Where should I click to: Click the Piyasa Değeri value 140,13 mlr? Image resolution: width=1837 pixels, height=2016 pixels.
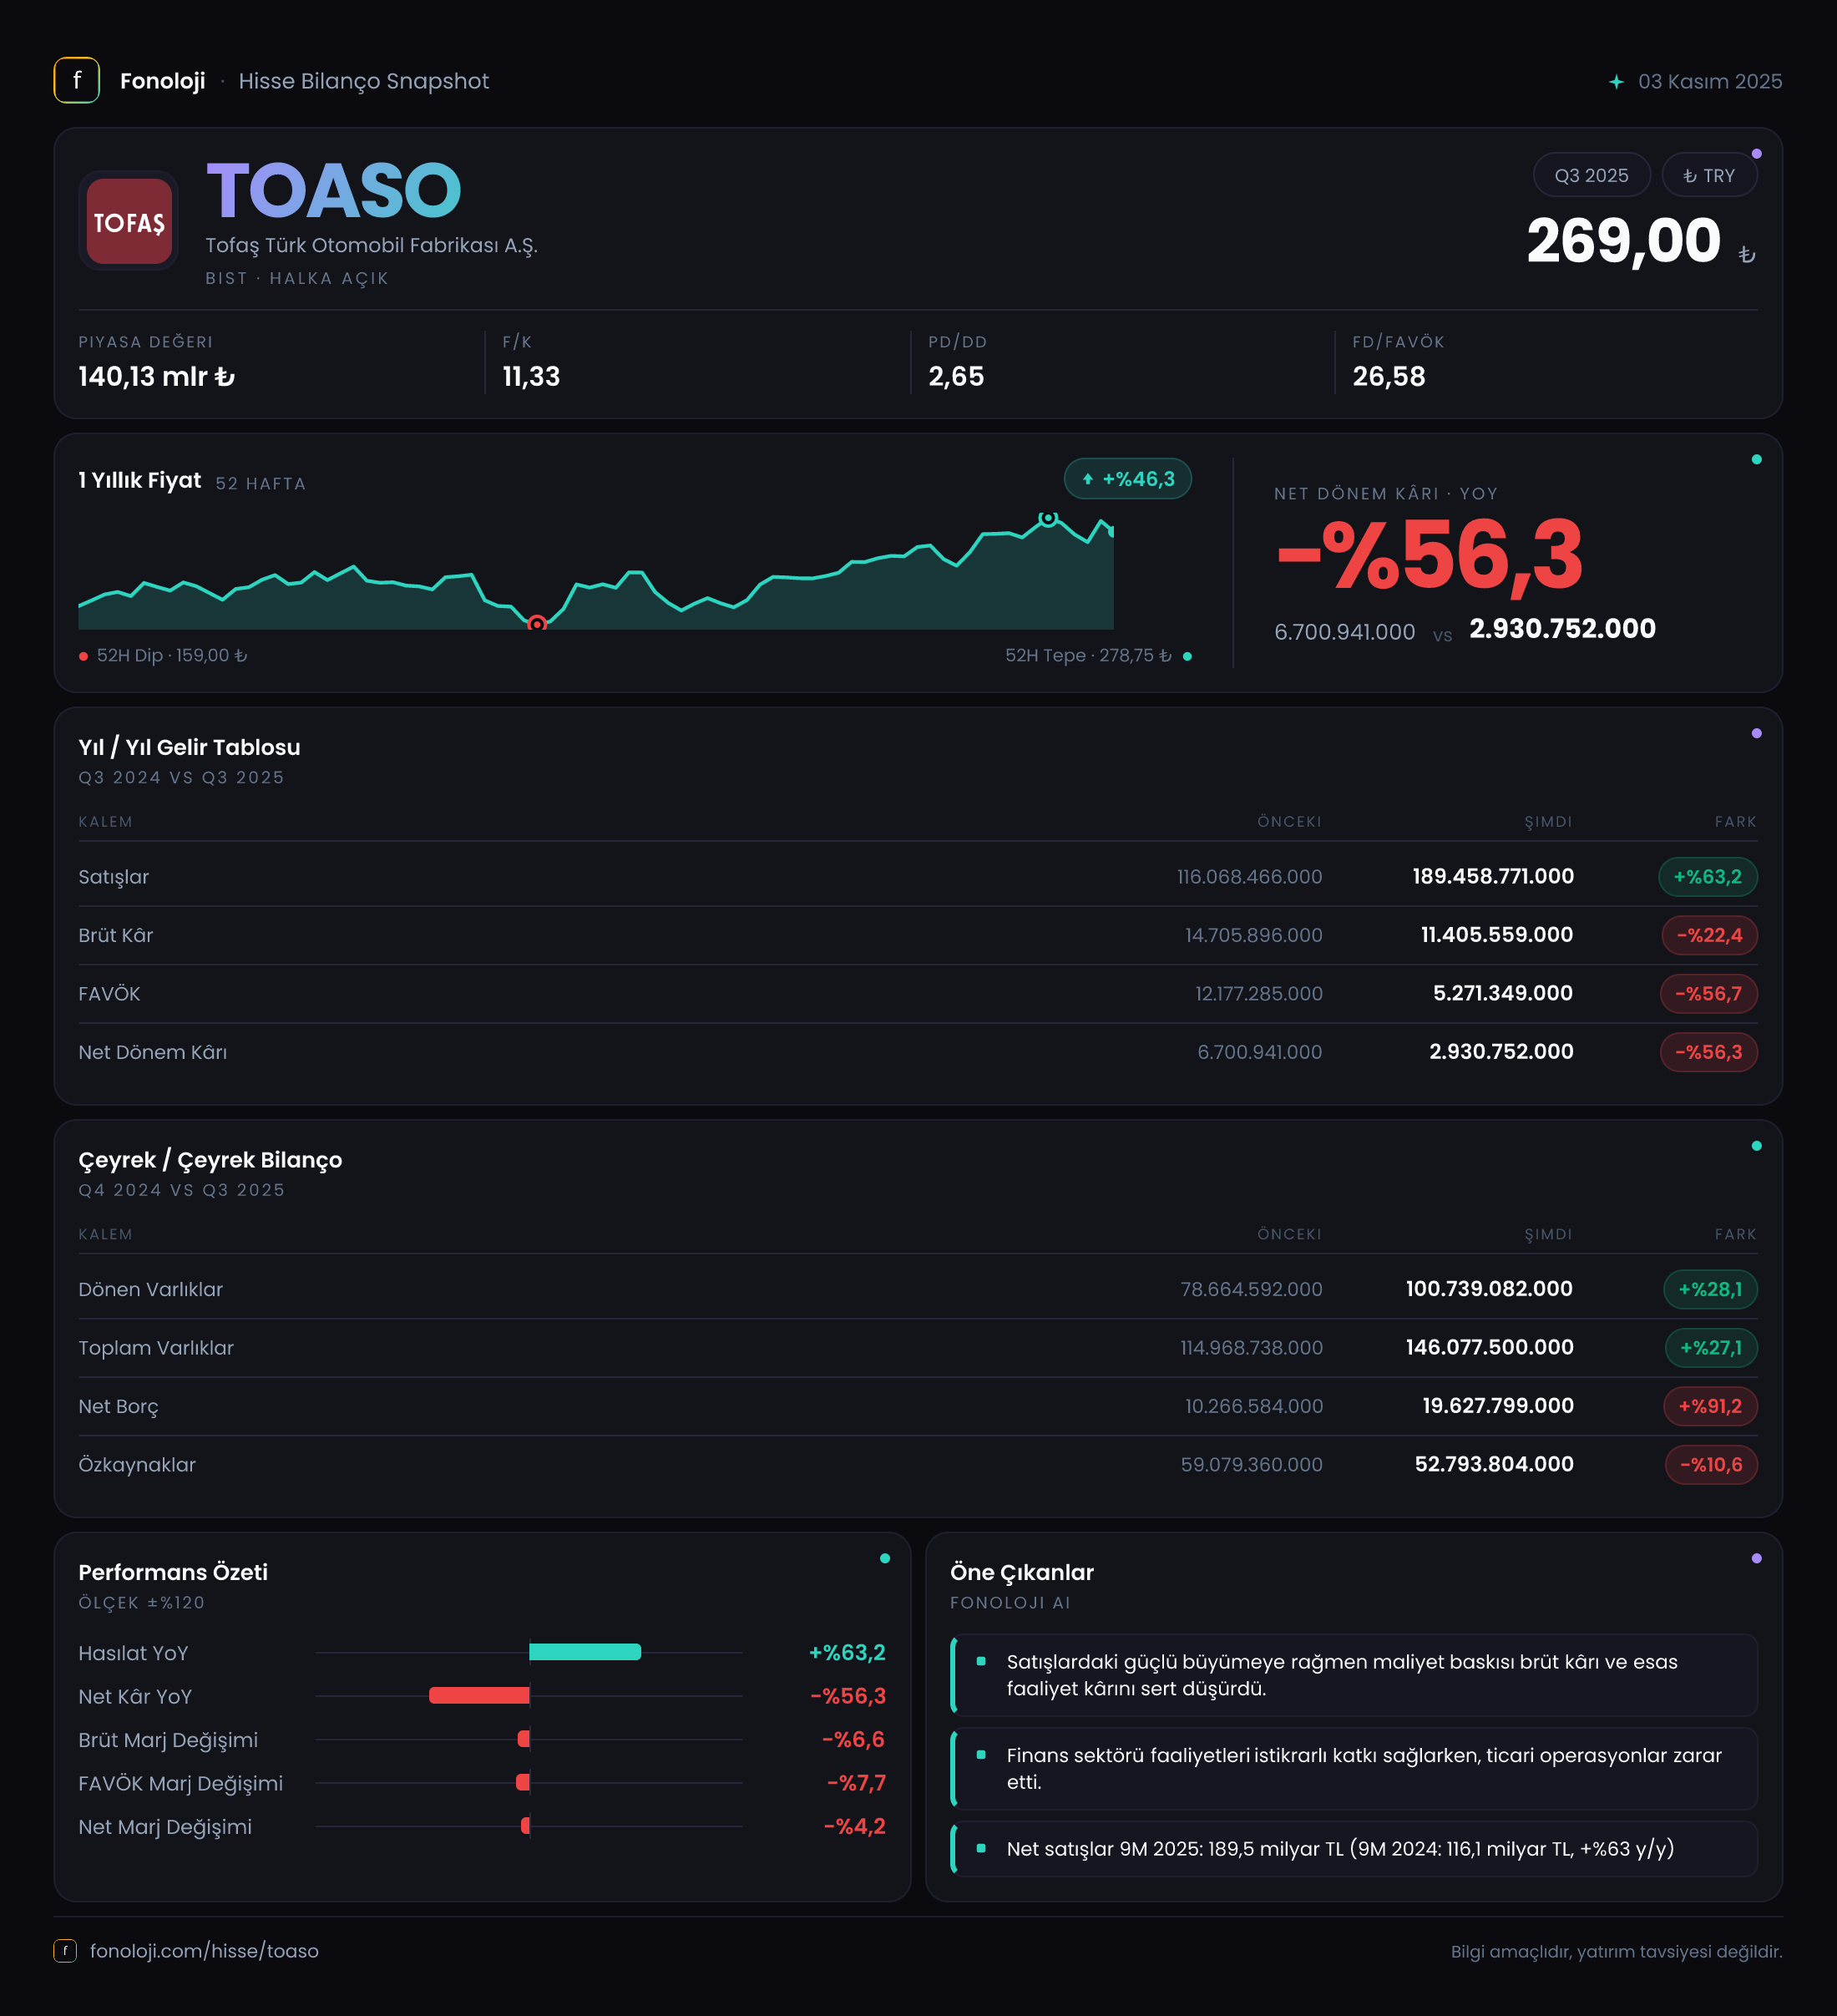157,377
